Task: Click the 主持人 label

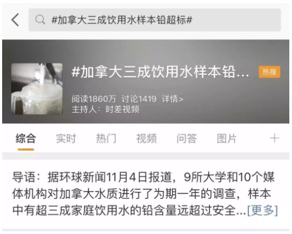Action: (x=84, y=109)
